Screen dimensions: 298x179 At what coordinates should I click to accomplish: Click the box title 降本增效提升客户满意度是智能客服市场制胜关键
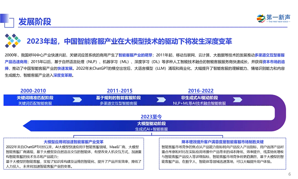(x=223, y=142)
